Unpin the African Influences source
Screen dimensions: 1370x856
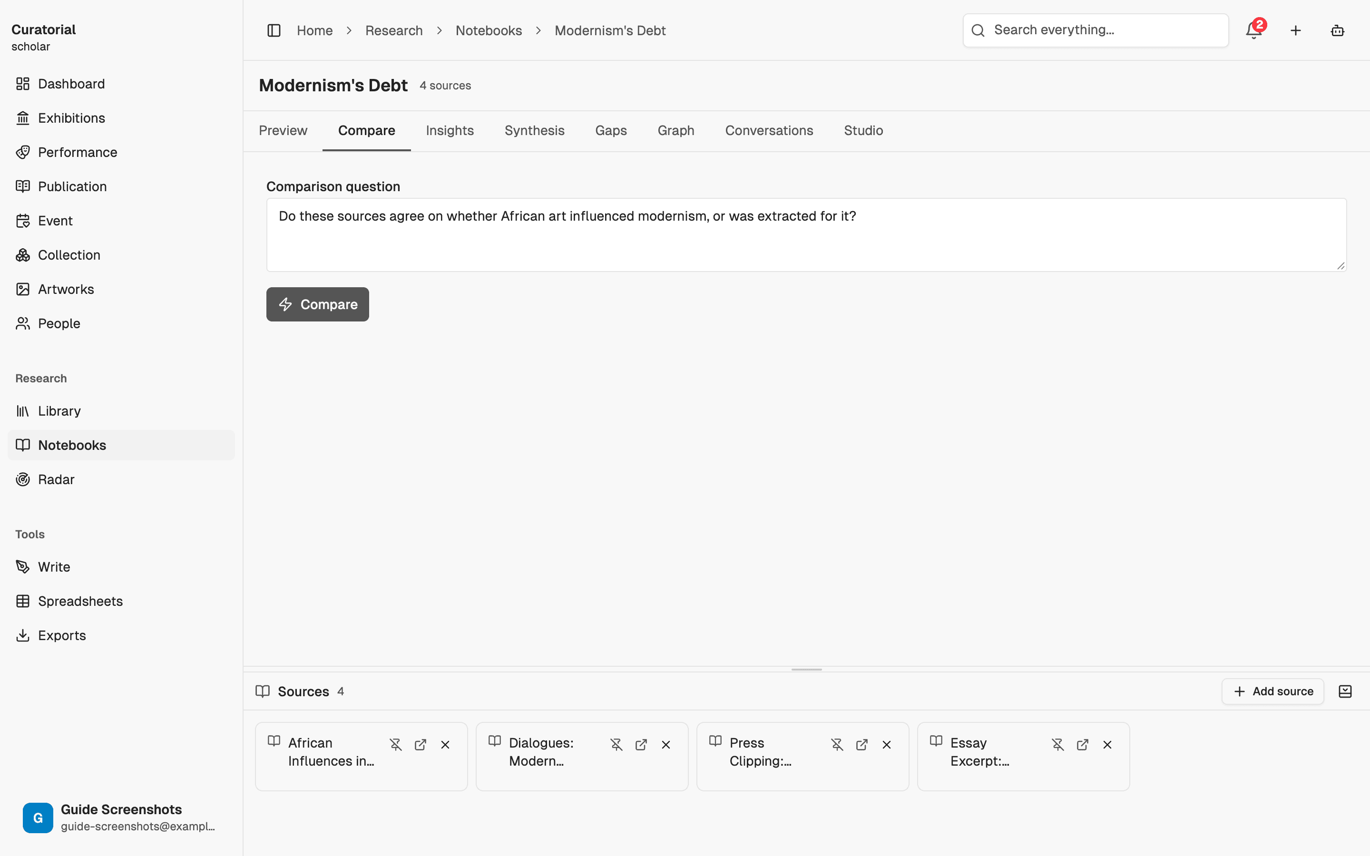tap(396, 744)
